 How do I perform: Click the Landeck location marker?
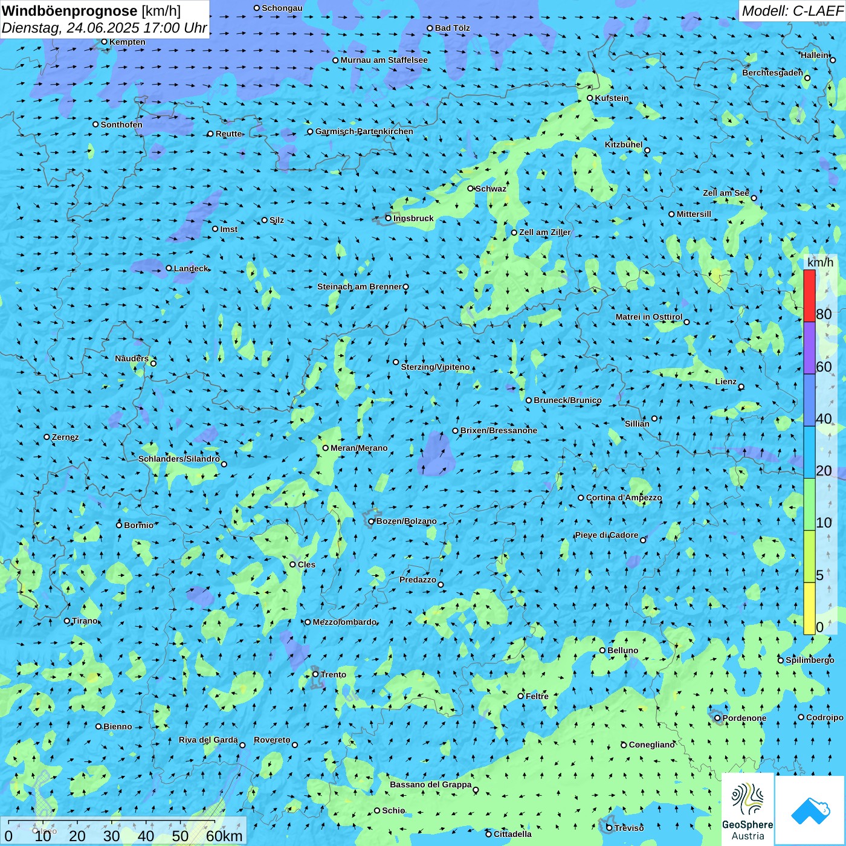(x=169, y=268)
